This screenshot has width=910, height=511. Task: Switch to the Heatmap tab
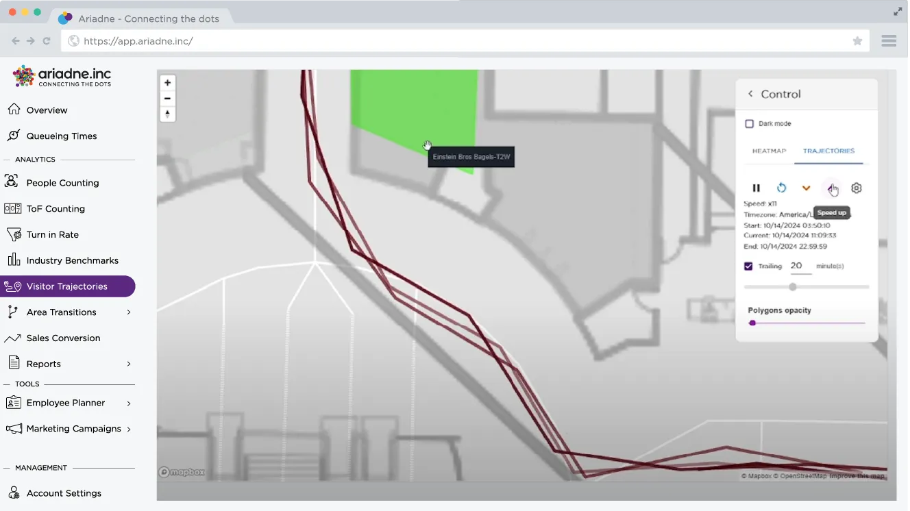click(769, 151)
